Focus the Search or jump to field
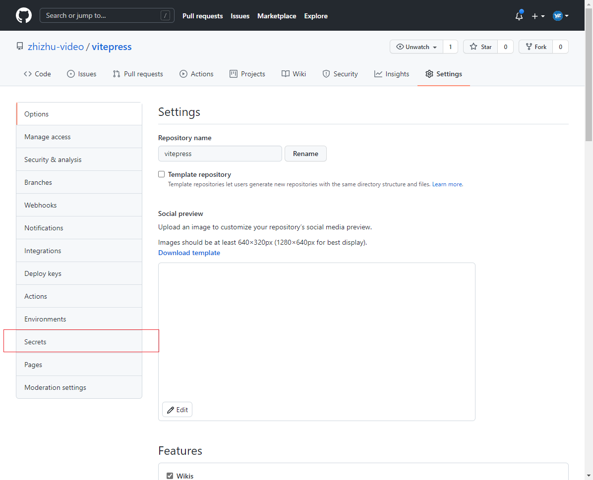593x480 pixels. (107, 15)
